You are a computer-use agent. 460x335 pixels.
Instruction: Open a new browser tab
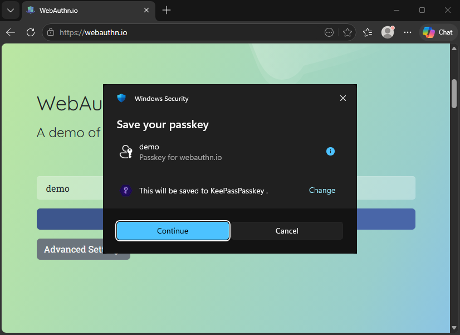167,10
